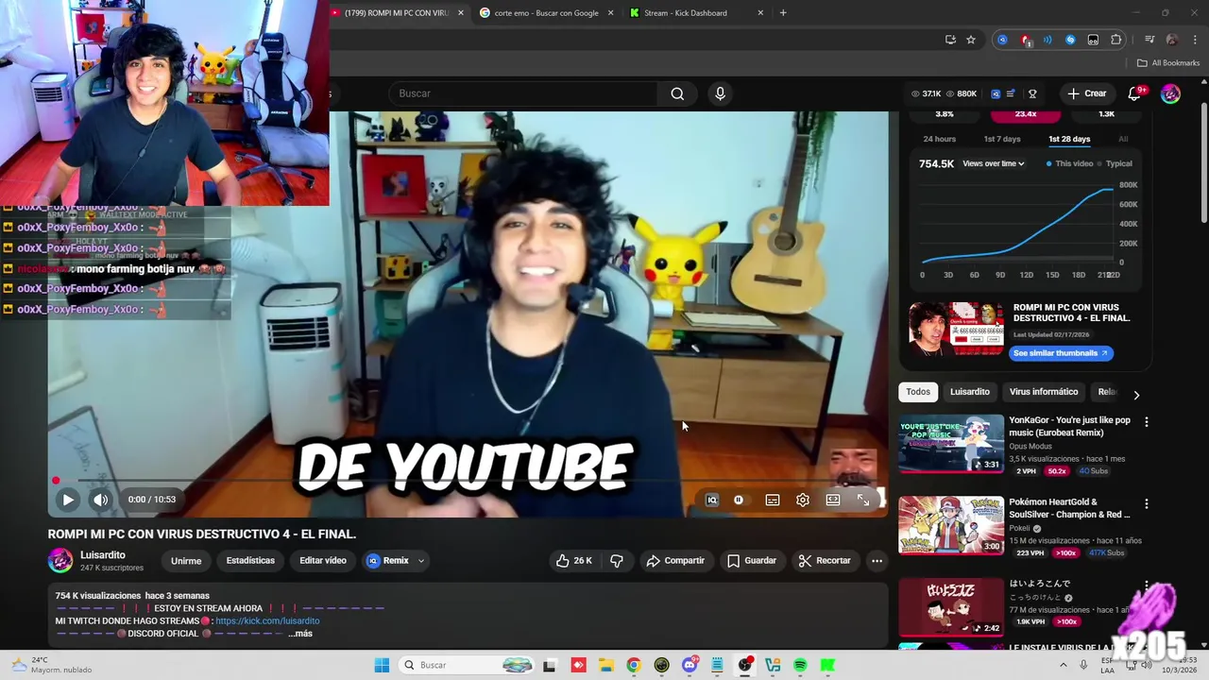
Task: Enter fullscreen mode in the player
Action: tap(863, 501)
